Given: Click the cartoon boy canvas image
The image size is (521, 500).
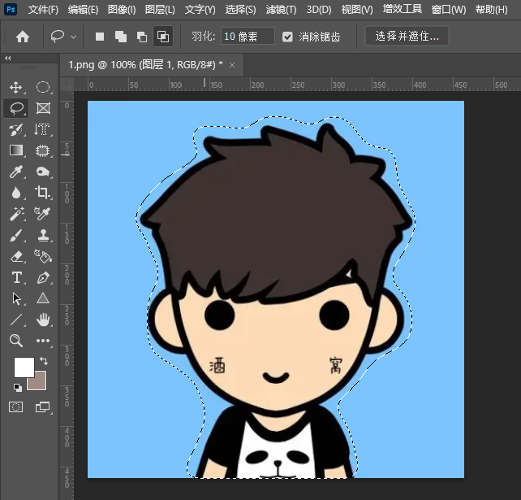Looking at the screenshot, I should tap(276, 289).
